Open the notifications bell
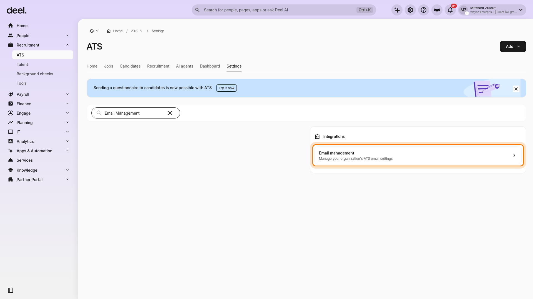533x299 pixels. coord(450,10)
